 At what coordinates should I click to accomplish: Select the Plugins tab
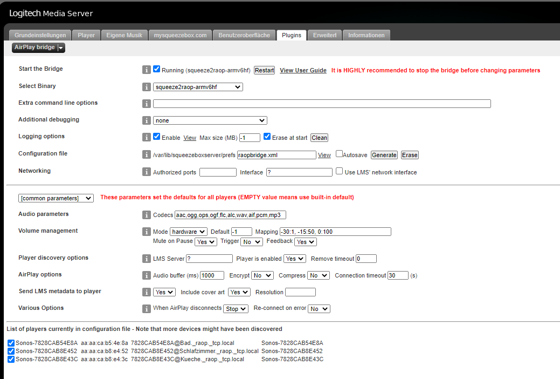pyautogui.click(x=292, y=35)
